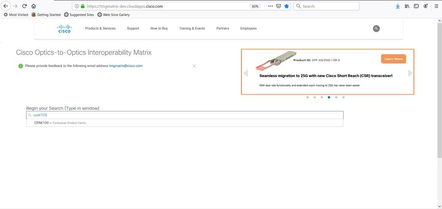This screenshot has height=209, width=442.
Task: Open the Partners menu
Action: [x=223, y=29]
